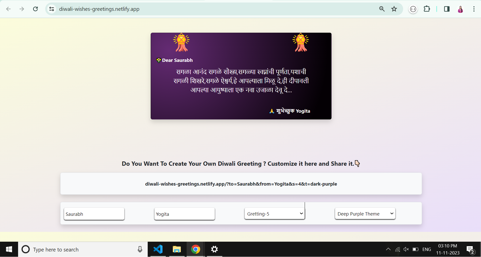
Task: Click the zoom search icon in address bar
Action: [x=382, y=9]
